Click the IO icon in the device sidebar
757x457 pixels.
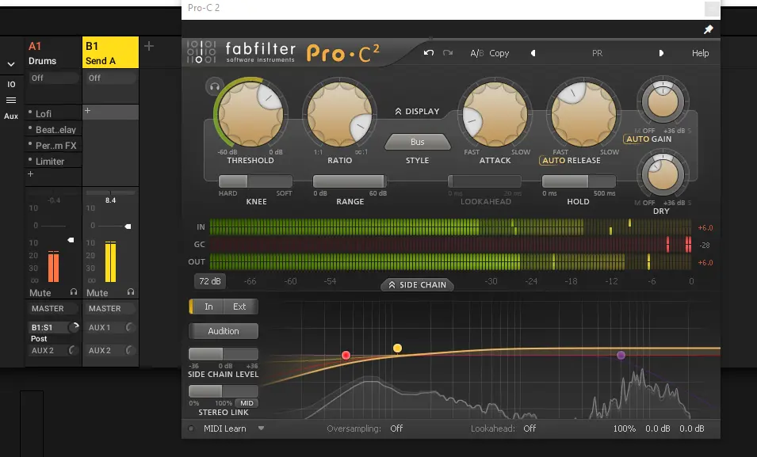(11, 84)
